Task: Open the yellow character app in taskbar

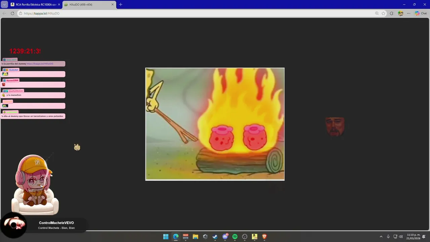Action: click(x=255, y=237)
